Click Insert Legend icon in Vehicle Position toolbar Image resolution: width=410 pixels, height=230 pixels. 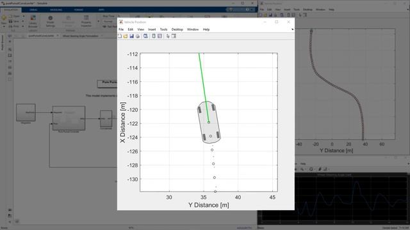pyautogui.click(x=160, y=36)
